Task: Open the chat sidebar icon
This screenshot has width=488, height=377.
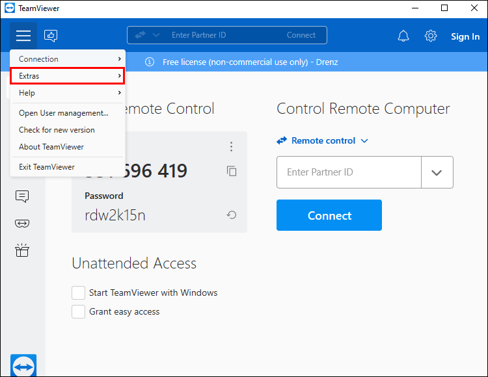Action: (x=22, y=196)
